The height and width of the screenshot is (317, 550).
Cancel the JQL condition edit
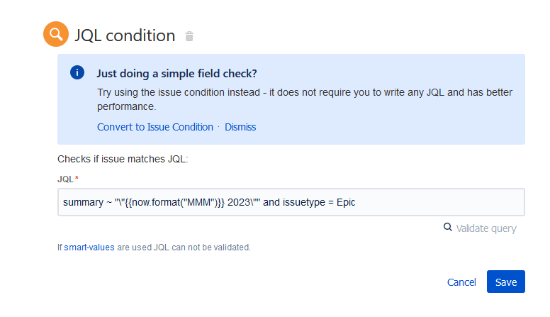point(461,282)
